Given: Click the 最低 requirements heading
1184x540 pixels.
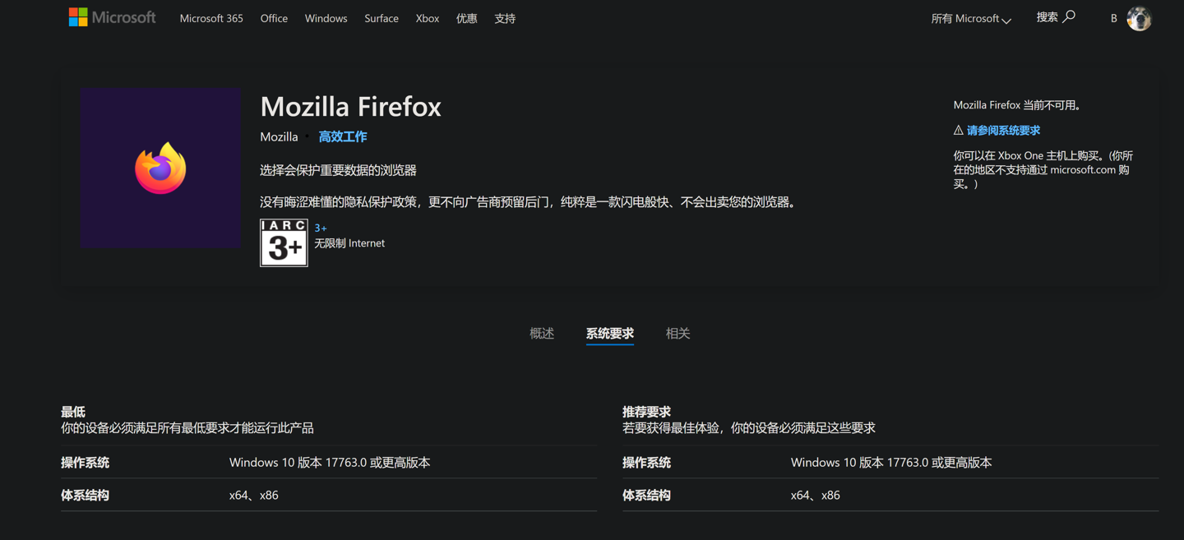Looking at the screenshot, I should [73, 412].
